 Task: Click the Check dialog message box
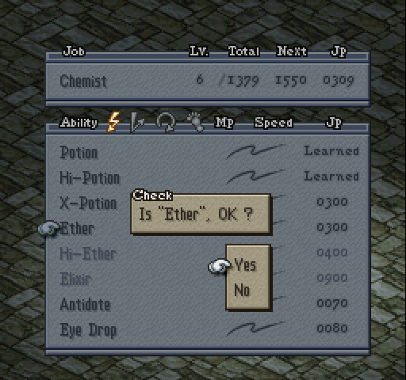[x=201, y=214]
